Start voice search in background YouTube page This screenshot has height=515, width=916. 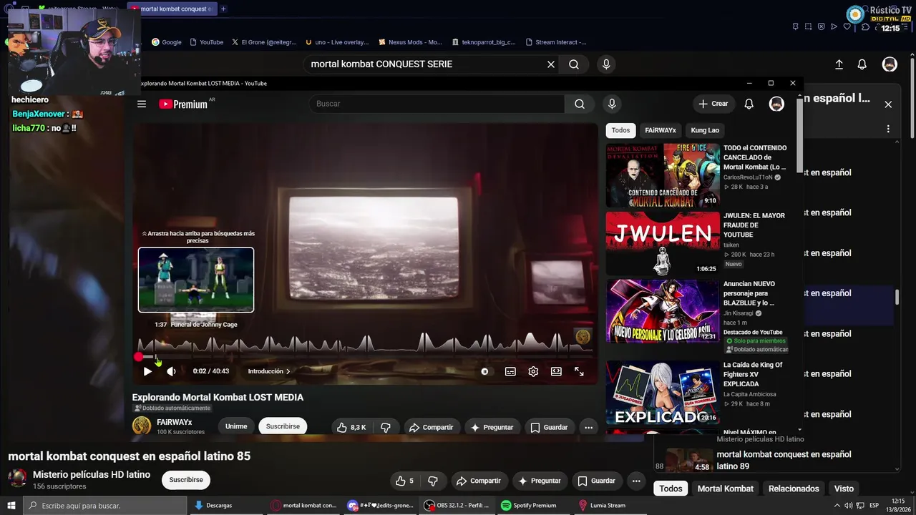606,64
